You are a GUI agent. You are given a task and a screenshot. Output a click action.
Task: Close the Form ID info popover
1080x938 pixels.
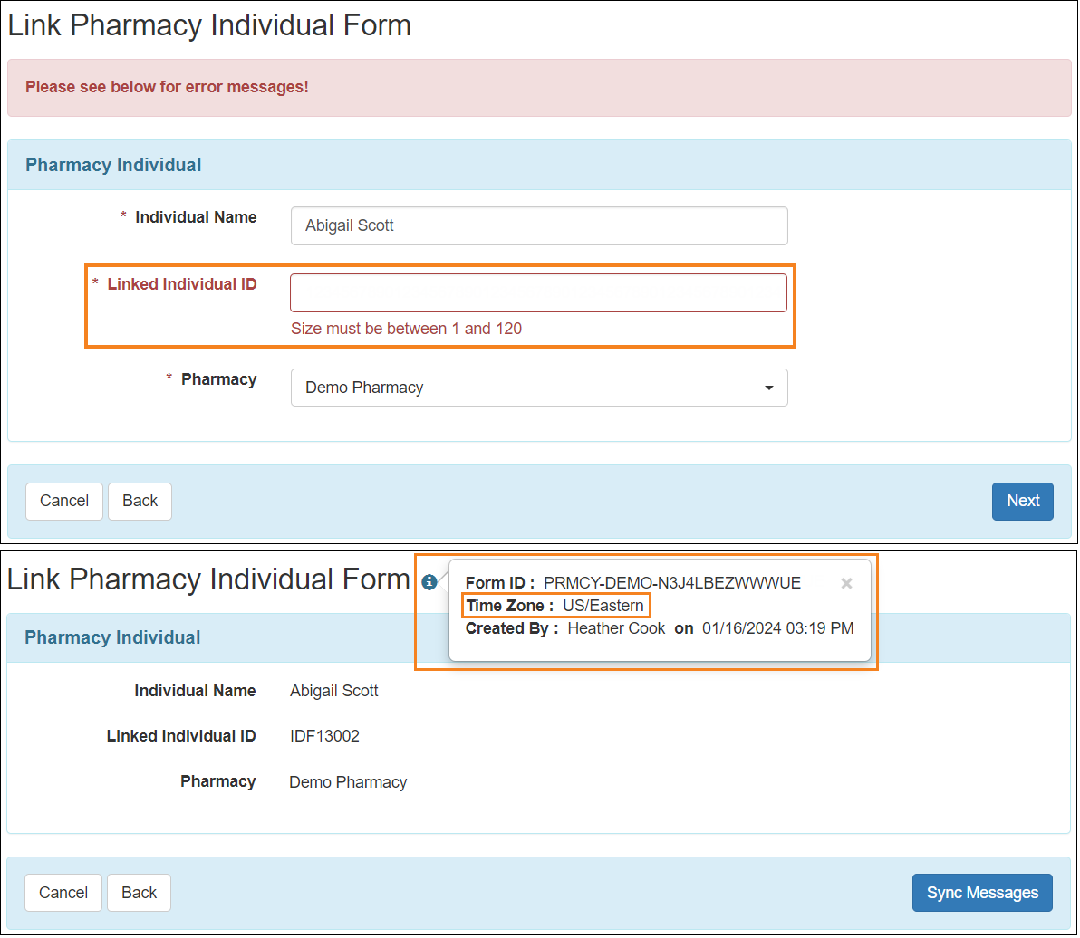point(846,584)
